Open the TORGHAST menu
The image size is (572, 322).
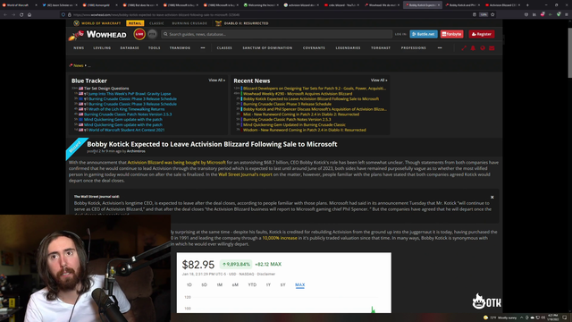click(381, 47)
